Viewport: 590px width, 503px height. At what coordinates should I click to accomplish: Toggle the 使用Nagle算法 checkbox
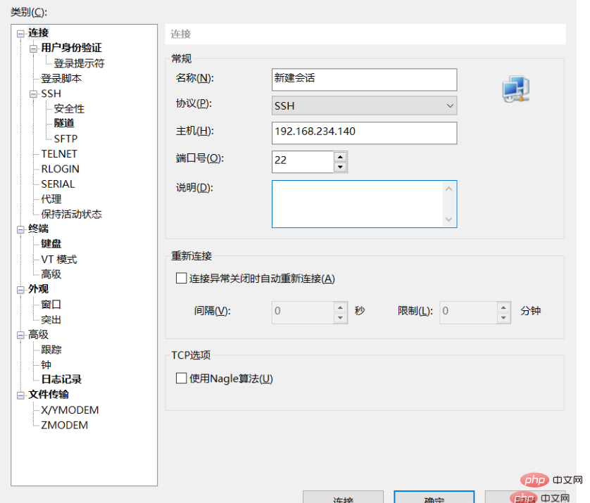tap(182, 378)
